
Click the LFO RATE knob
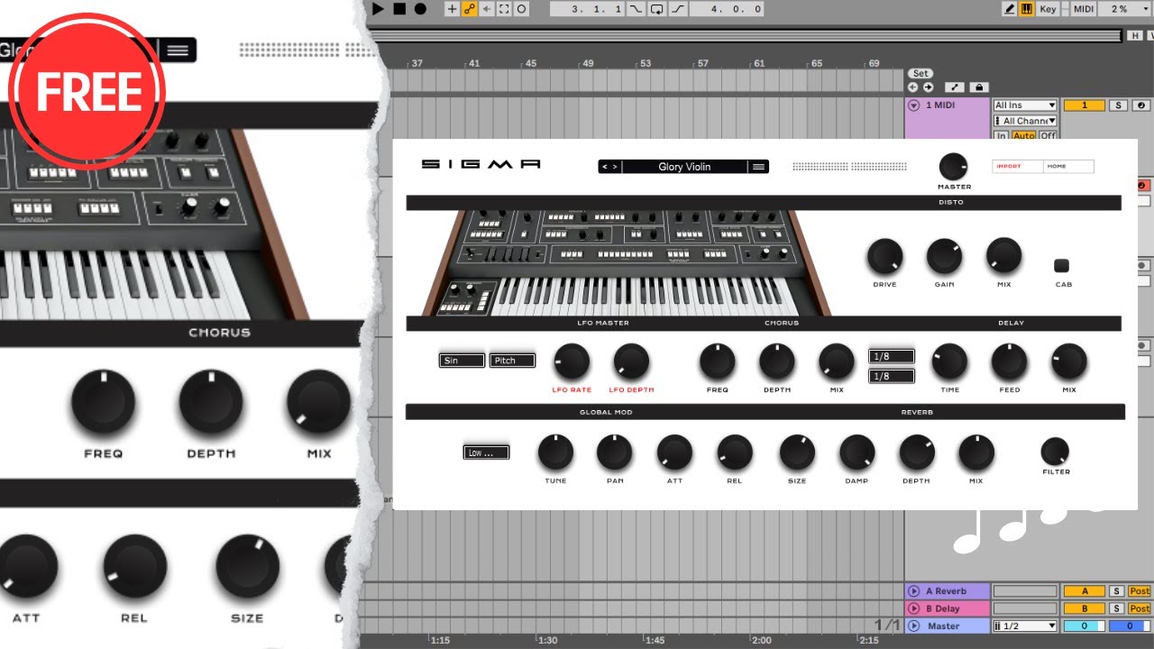coord(572,361)
